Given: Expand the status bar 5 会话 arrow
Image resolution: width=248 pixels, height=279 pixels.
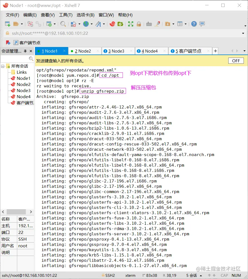Looking at the screenshot, I should [x=201, y=276].
